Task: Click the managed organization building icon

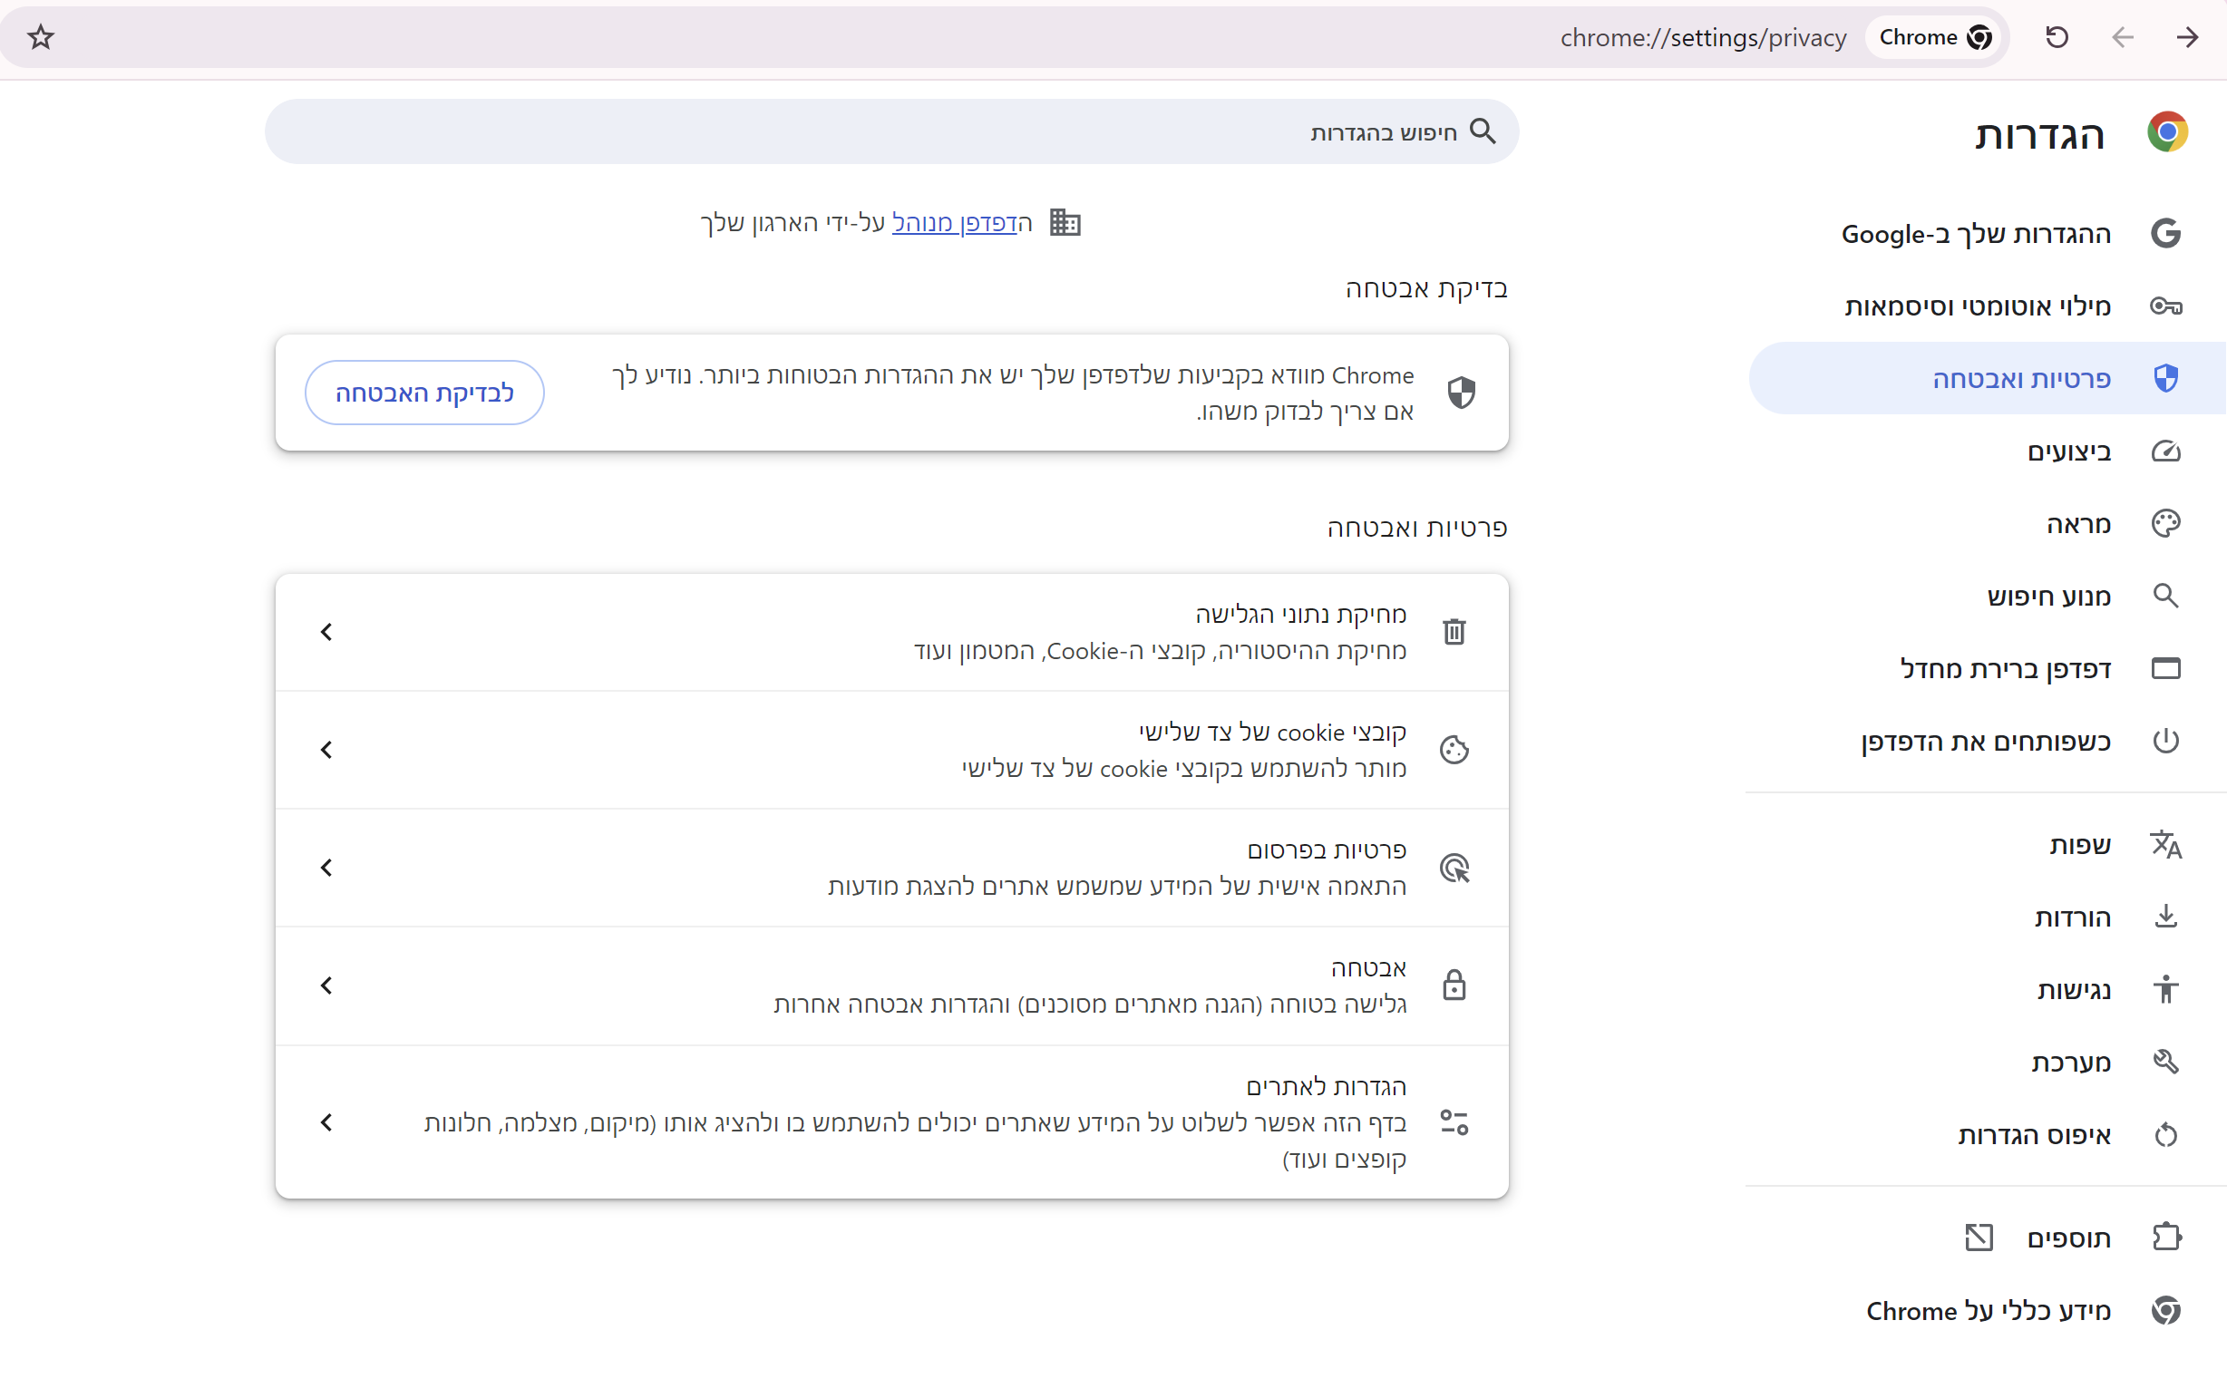Action: click(1065, 223)
